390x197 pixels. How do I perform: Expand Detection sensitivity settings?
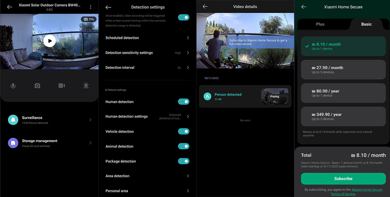coord(147,53)
